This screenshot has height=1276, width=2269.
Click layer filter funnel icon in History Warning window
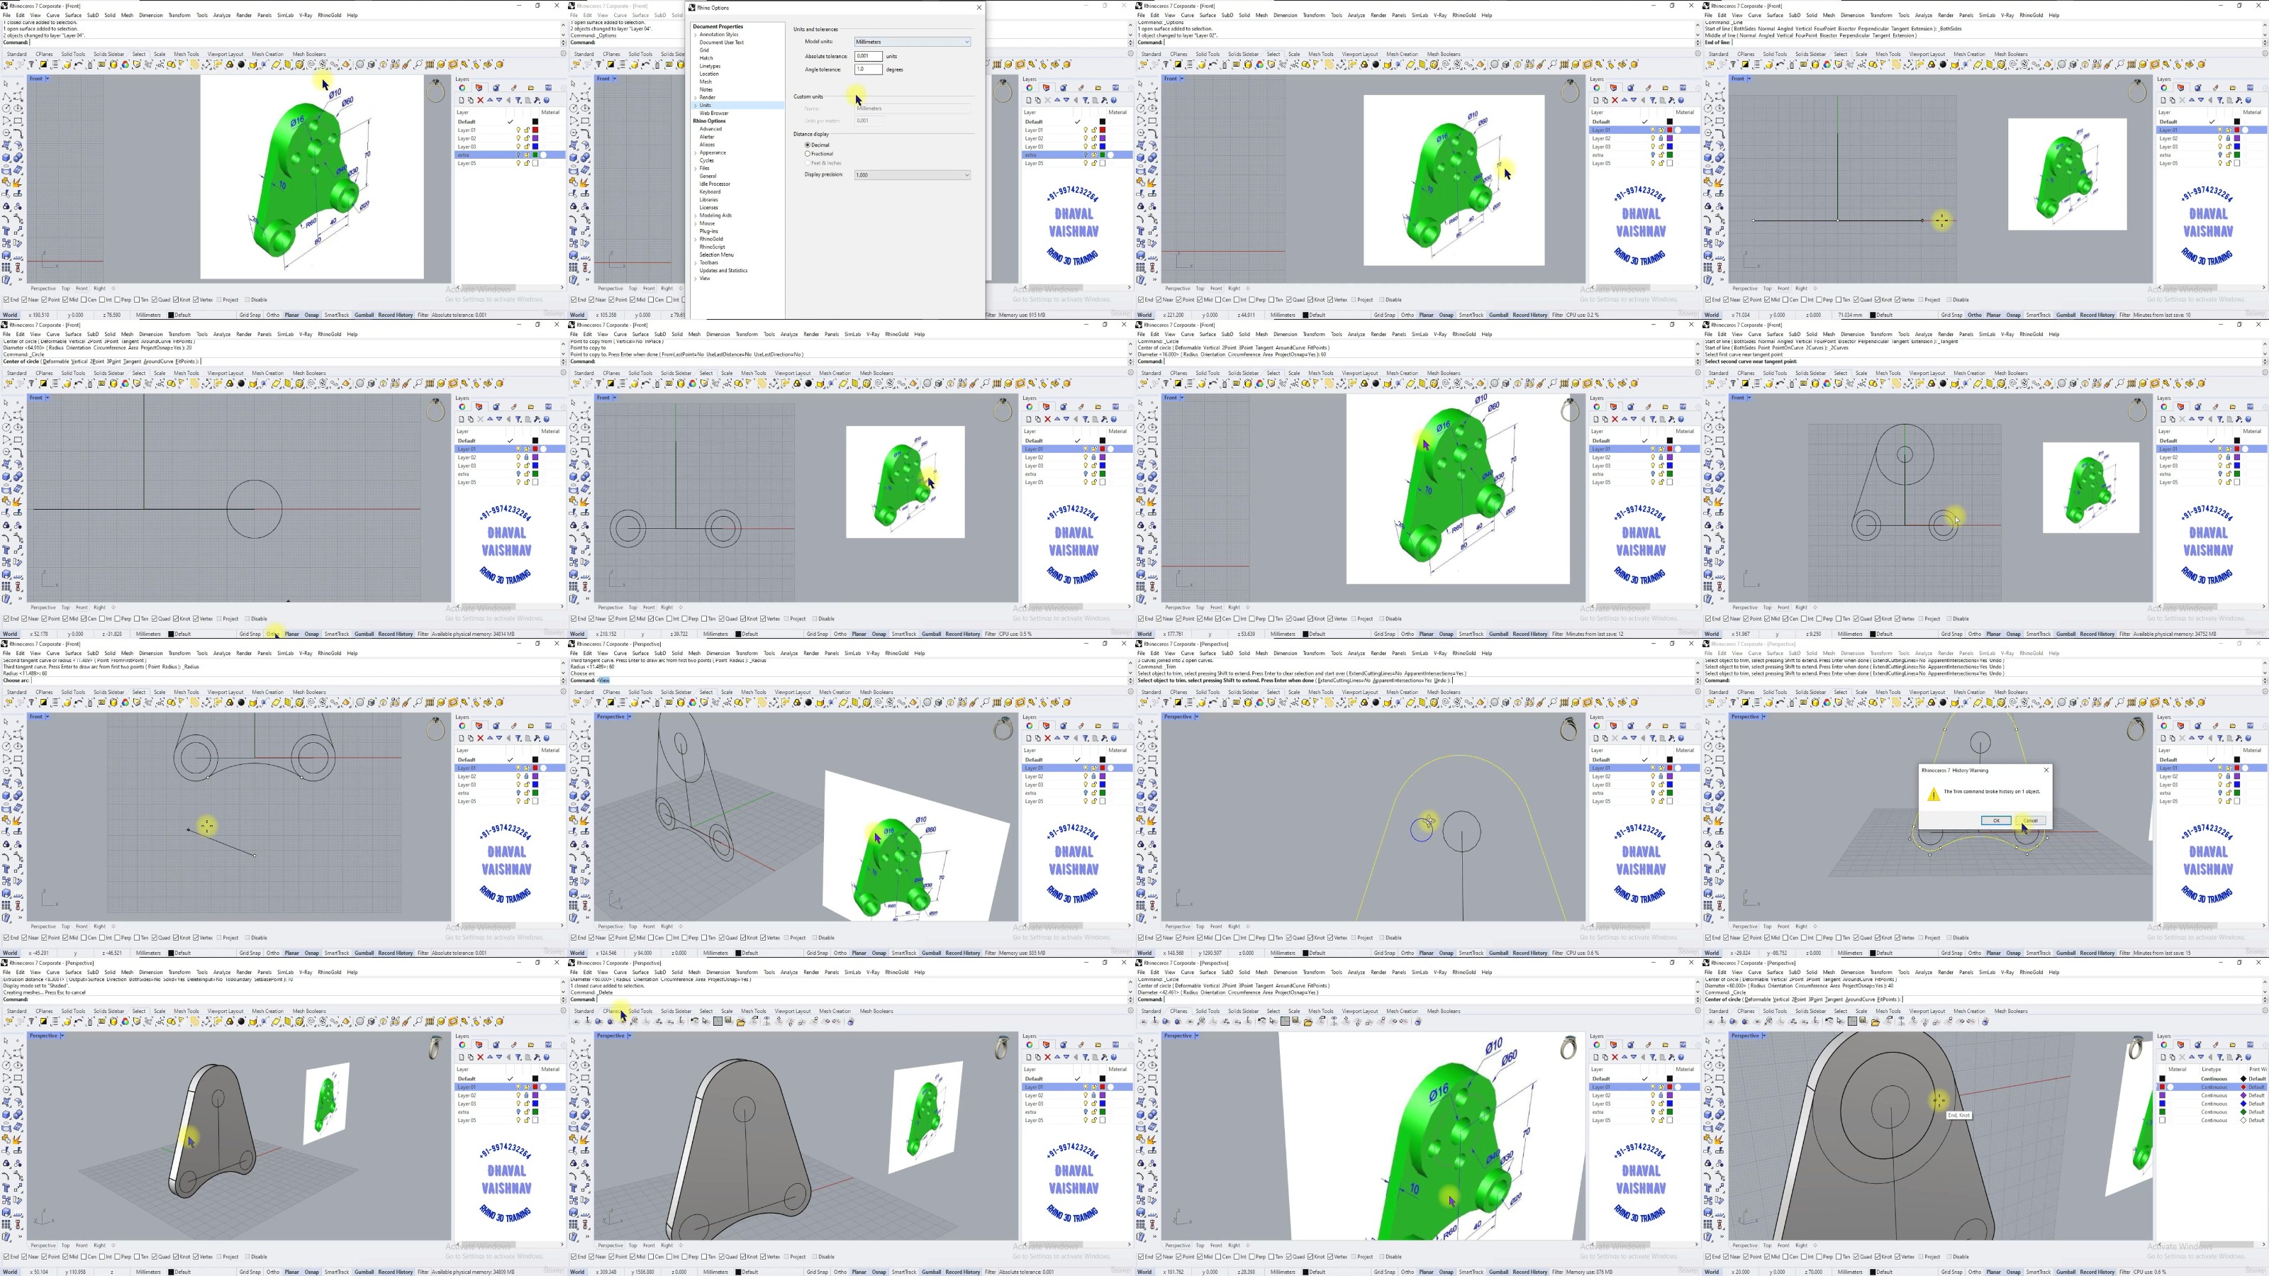pos(2219,738)
